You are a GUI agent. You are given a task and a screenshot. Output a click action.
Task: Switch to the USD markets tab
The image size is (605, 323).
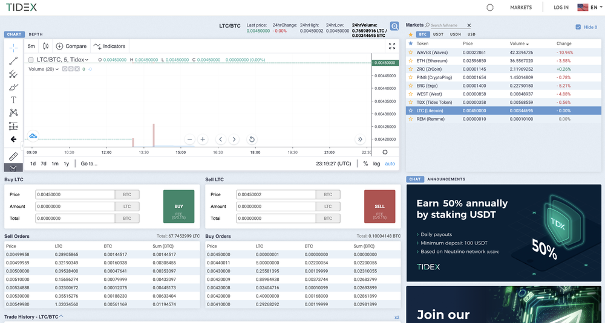pos(471,34)
